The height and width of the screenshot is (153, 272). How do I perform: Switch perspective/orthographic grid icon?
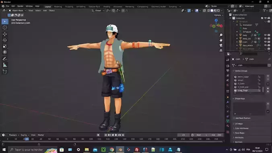[221, 50]
